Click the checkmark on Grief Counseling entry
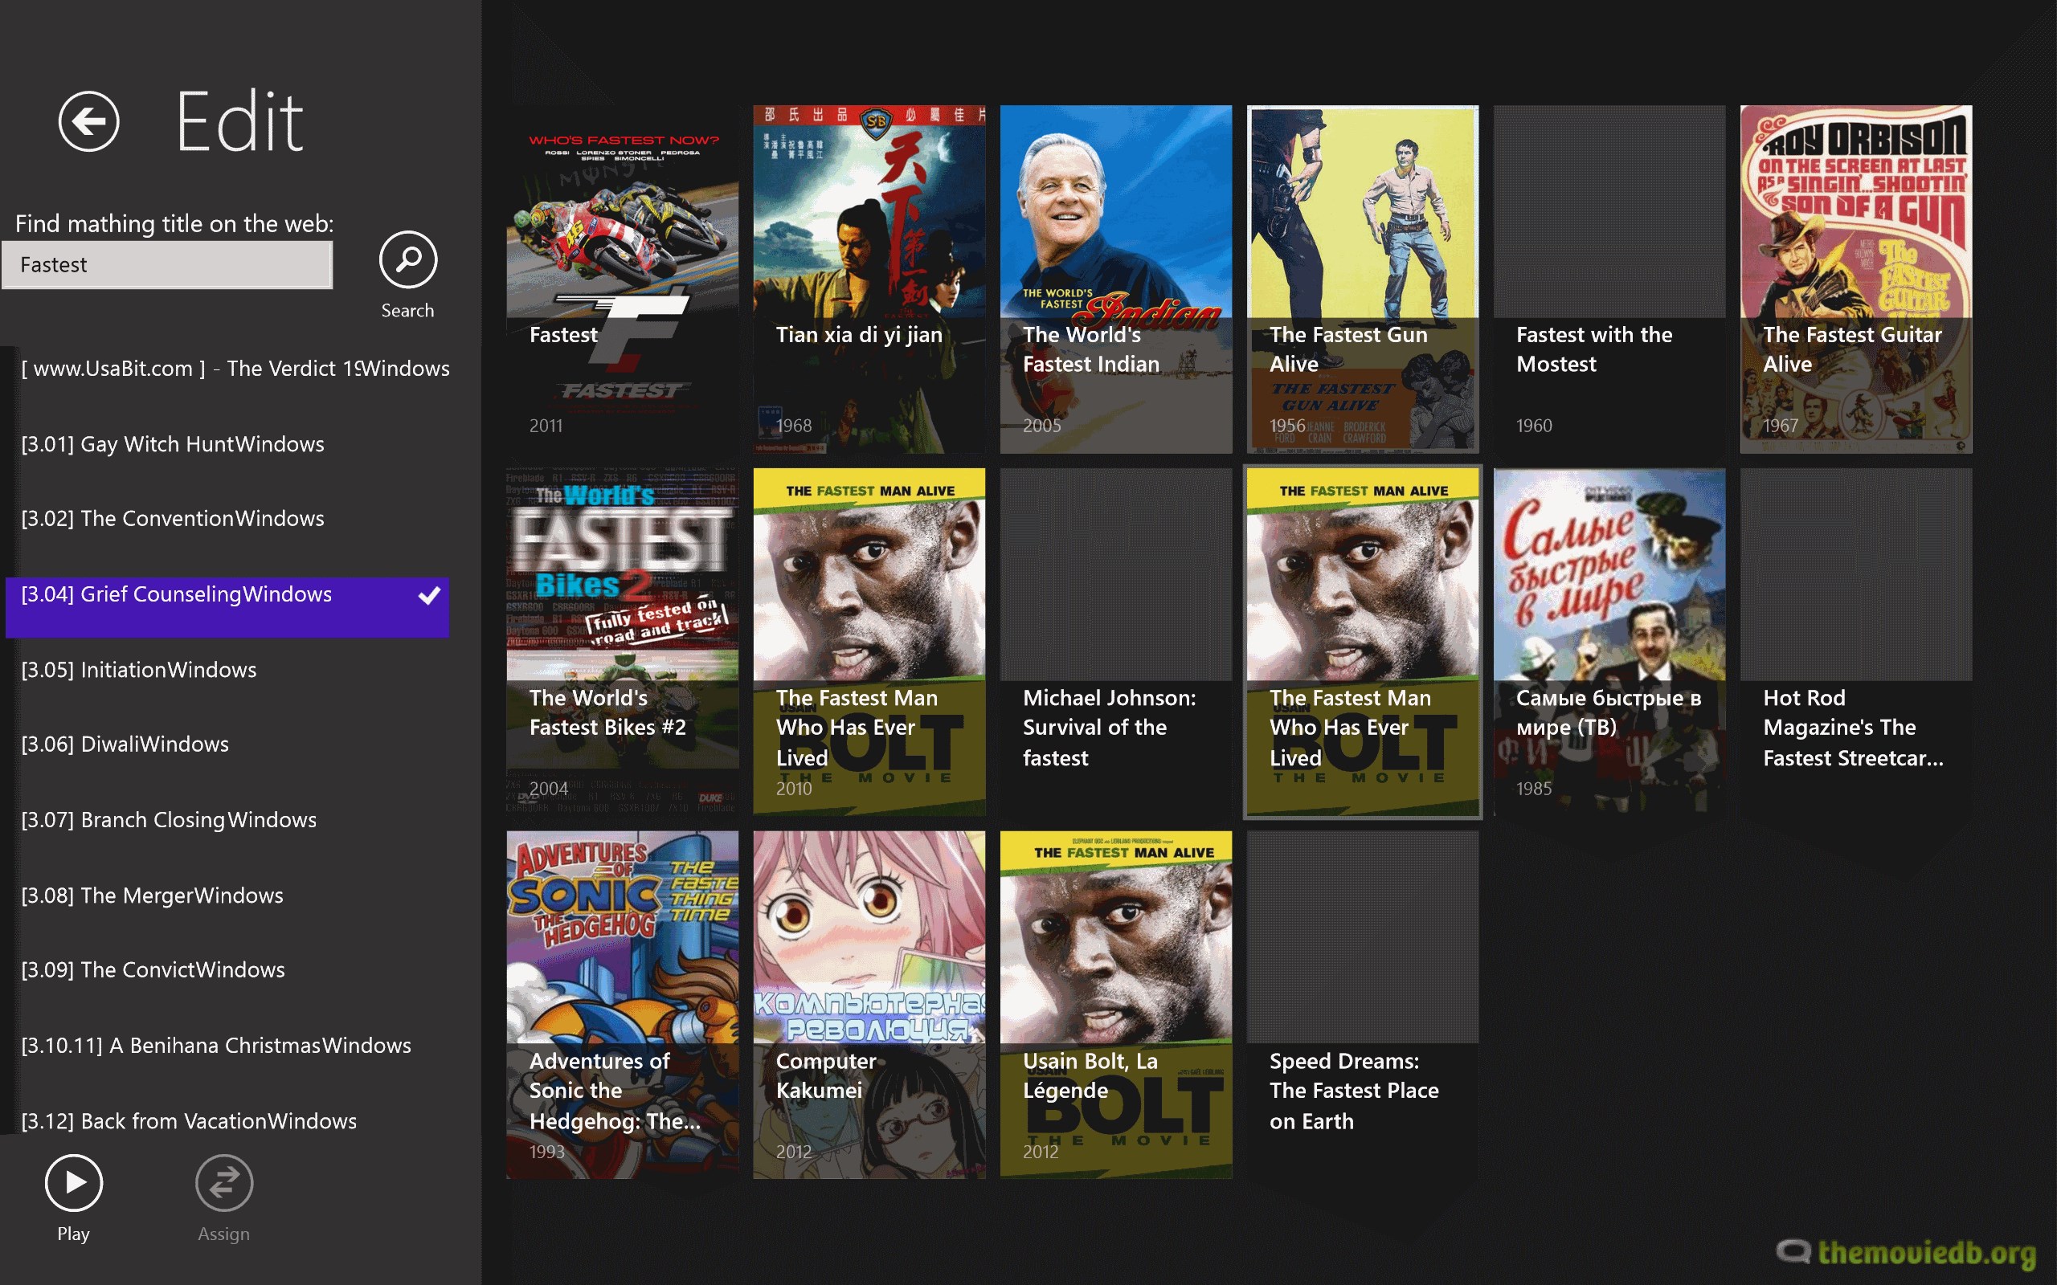 point(431,595)
